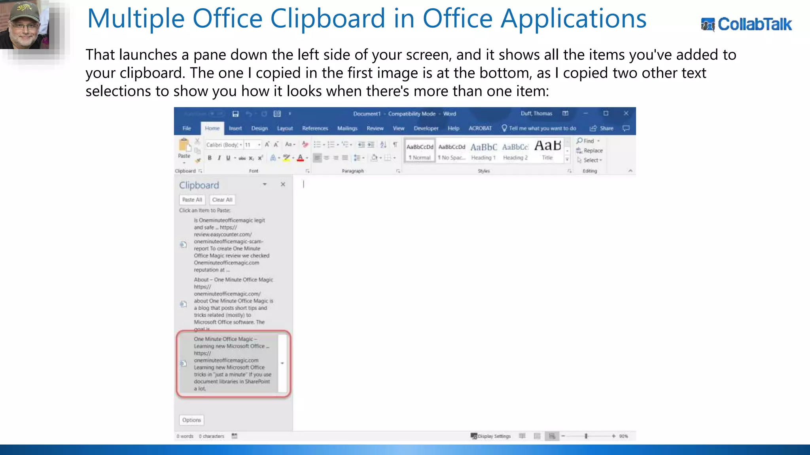Click the Undo arrow in title bar

pos(249,114)
